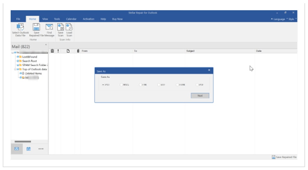
Task: Toggle the Top of Outlook data checkbox
Action: (18, 69)
